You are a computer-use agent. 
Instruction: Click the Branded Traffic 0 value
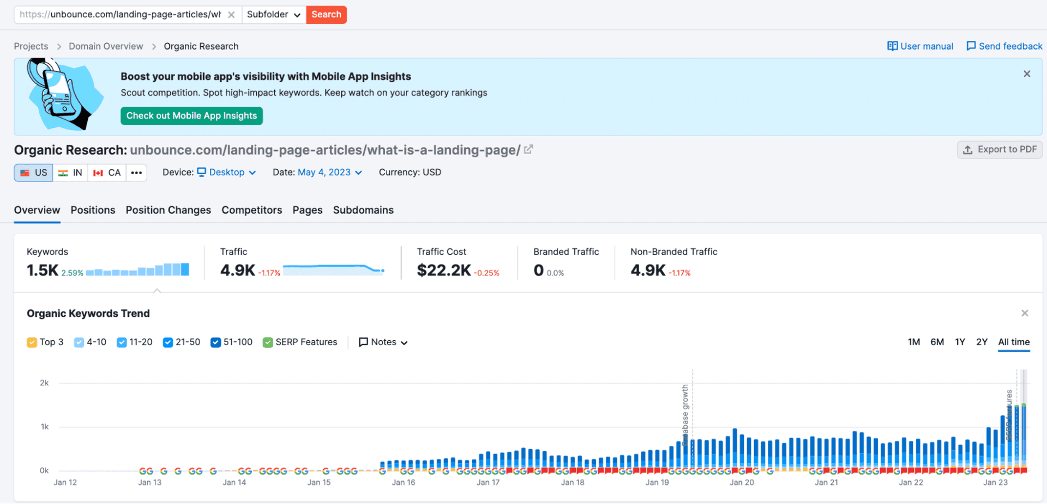coord(539,270)
